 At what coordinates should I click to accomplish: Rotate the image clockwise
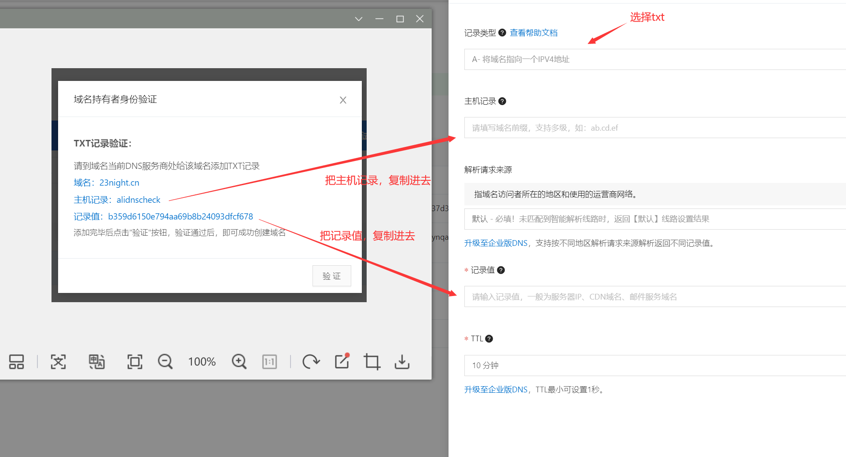tap(311, 362)
